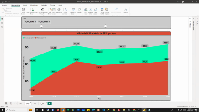Switch to page tab pag1

[x=21, y=104]
